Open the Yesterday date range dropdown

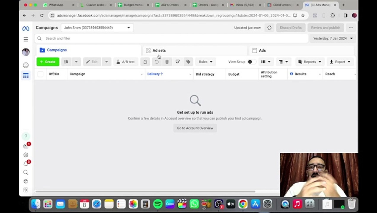332,38
